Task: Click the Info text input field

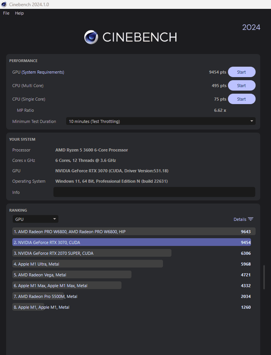Action: [154, 192]
